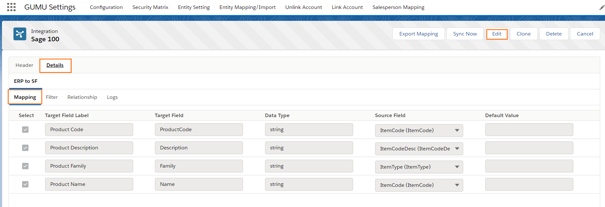
Task: Click the Data Type column header
Action: pos(277,115)
